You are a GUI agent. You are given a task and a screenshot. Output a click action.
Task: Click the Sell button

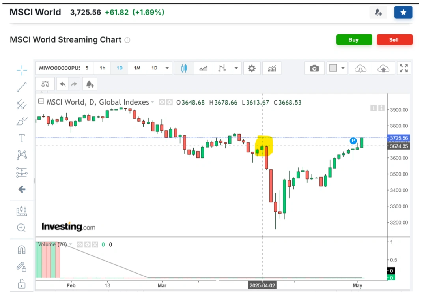(x=394, y=40)
